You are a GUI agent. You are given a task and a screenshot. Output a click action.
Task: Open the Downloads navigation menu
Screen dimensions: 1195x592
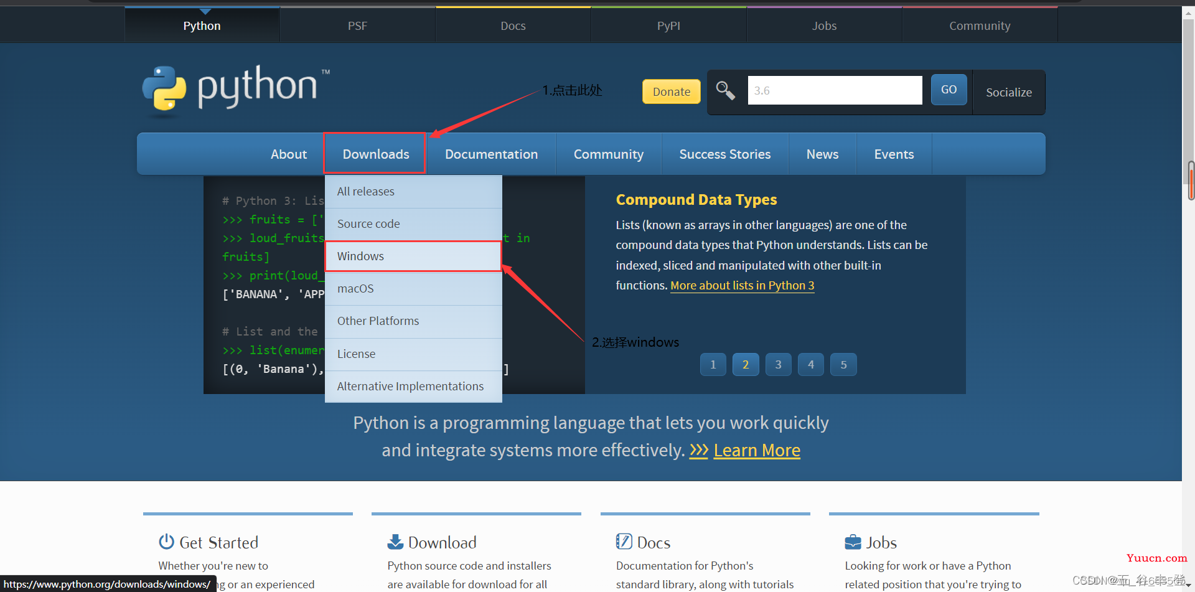(x=376, y=154)
